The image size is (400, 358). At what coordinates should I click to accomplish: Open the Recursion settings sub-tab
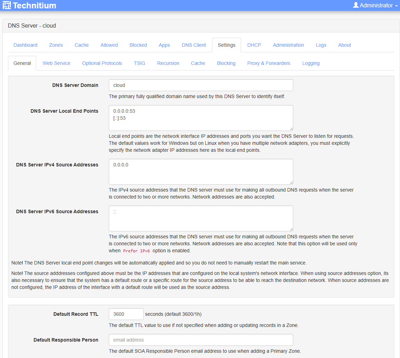click(168, 63)
